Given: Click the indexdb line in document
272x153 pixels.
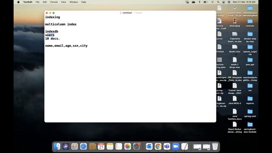Looking at the screenshot, I should [x=51, y=31].
